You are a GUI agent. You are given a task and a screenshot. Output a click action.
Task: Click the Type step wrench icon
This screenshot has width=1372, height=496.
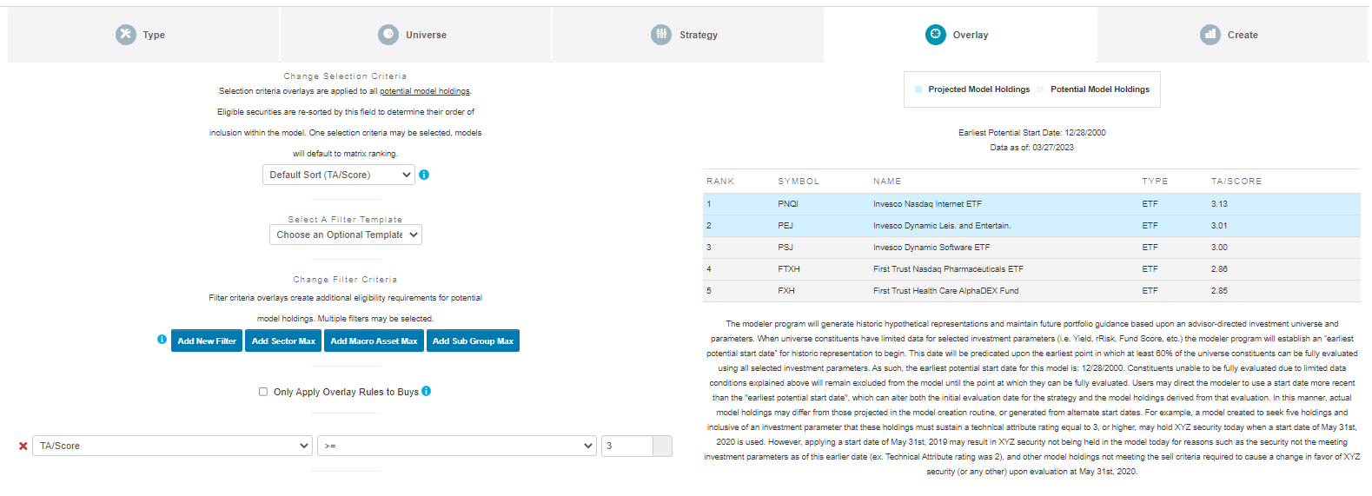click(126, 35)
